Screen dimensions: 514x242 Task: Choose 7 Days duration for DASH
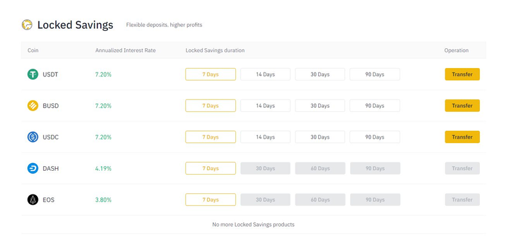(x=211, y=168)
